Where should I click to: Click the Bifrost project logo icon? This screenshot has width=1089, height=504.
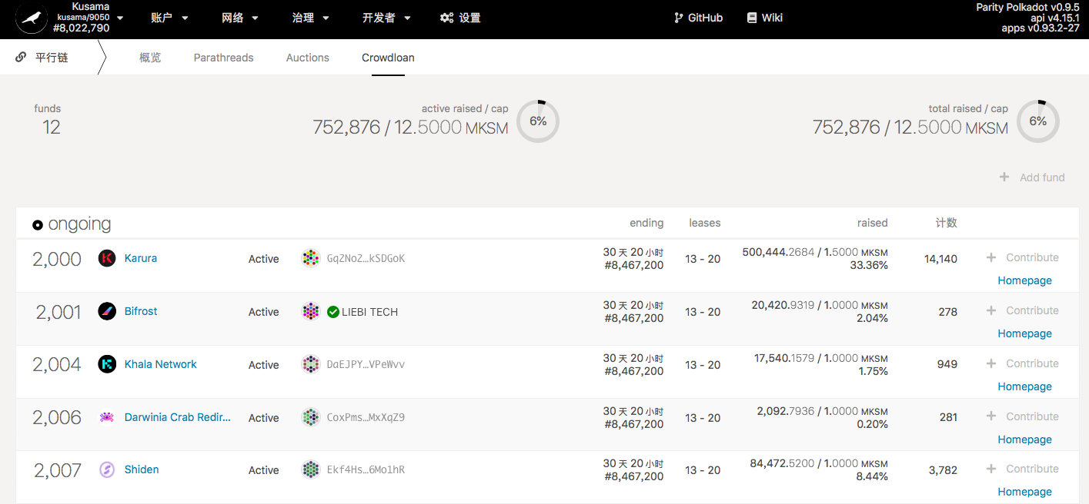click(x=107, y=311)
